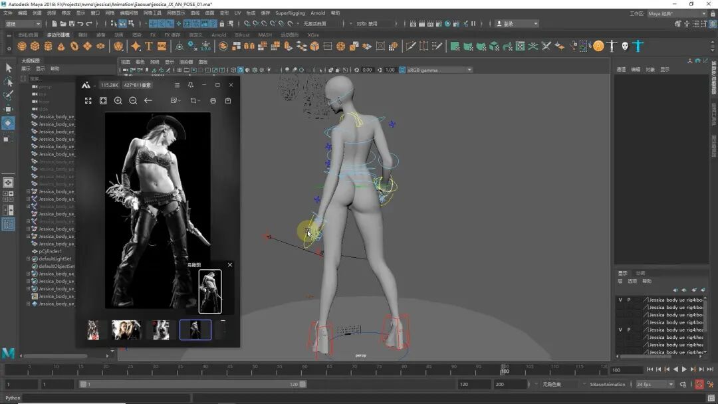718x404 pixels.
Task: Switch to the MASH shelf tab
Action: click(x=265, y=35)
